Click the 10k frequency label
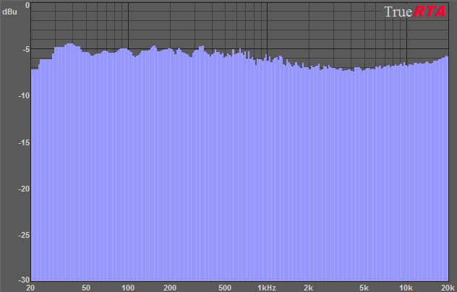 pyautogui.click(x=406, y=288)
